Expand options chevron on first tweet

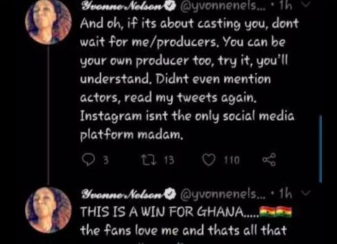click(306, 5)
